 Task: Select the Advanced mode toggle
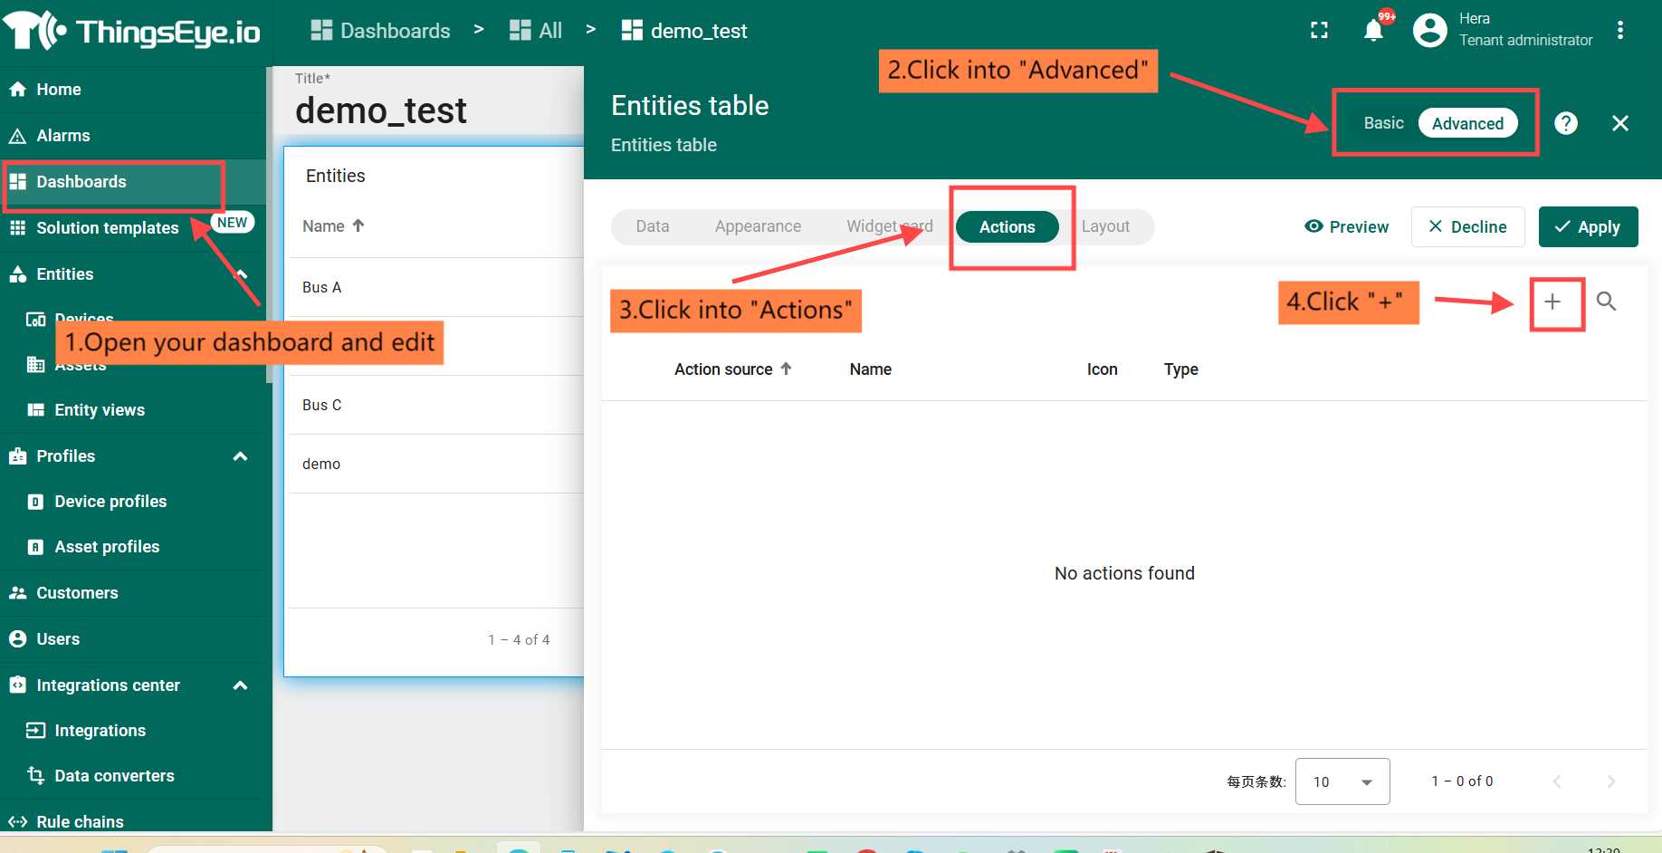(x=1466, y=123)
